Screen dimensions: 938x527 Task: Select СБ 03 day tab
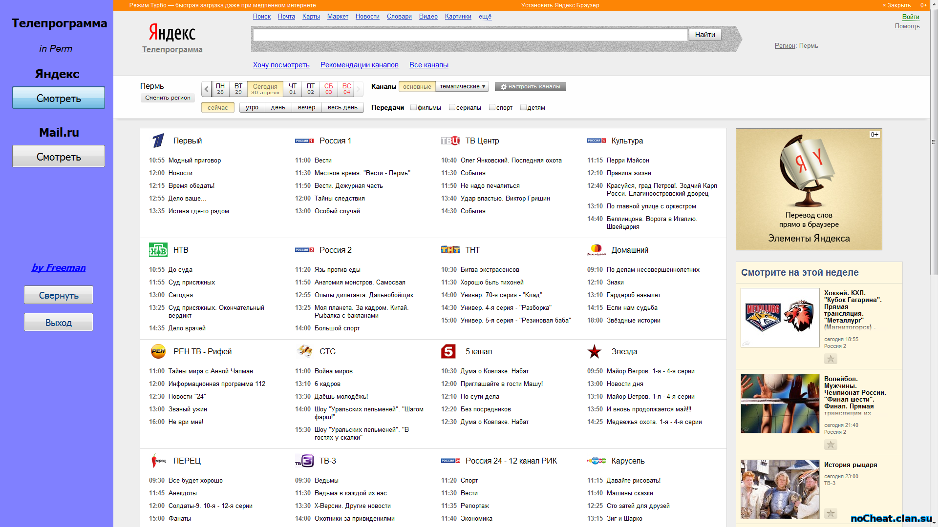click(329, 89)
